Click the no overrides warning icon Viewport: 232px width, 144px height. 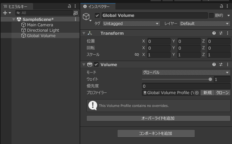pyautogui.click(x=93, y=106)
